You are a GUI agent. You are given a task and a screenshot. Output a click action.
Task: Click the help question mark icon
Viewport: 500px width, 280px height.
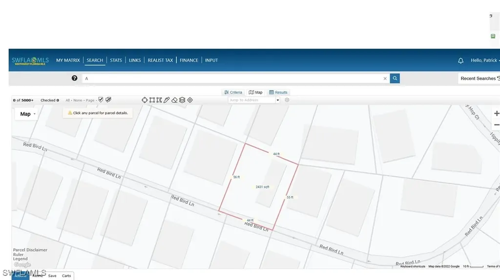pos(75,78)
